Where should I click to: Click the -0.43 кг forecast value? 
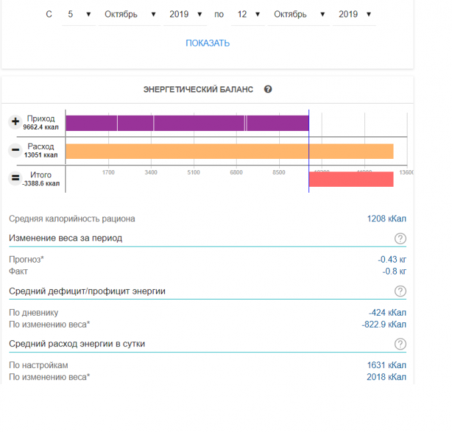pyautogui.click(x=392, y=259)
